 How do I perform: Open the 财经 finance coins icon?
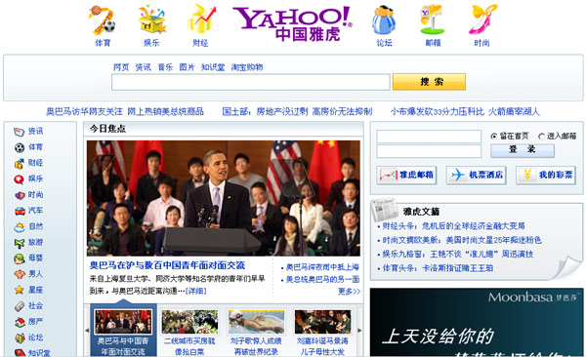pos(201,20)
